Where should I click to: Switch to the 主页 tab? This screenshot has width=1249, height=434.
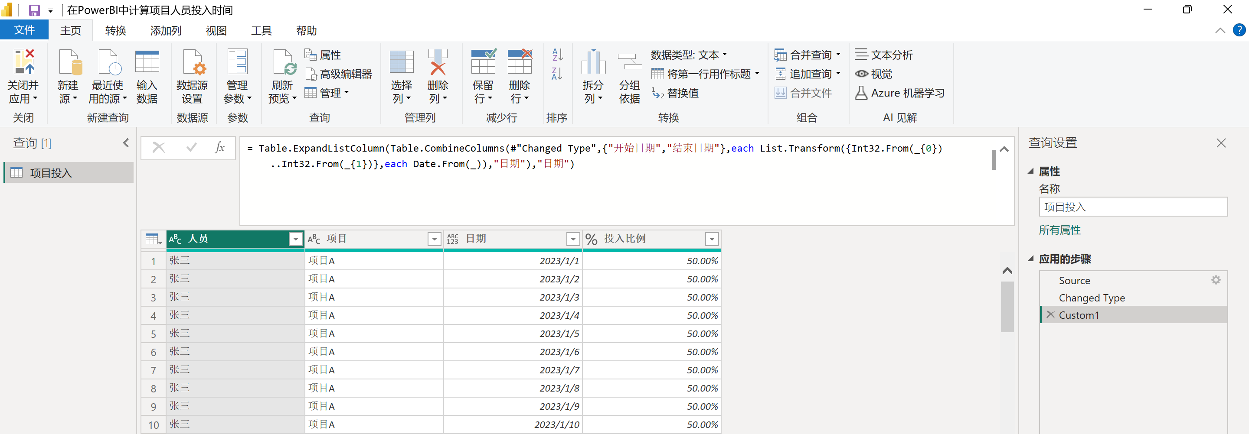click(71, 30)
